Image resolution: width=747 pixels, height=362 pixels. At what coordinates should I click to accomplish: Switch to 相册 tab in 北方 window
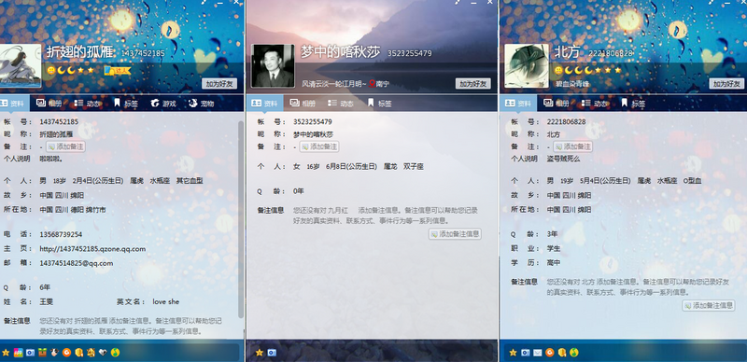pyautogui.click(x=557, y=103)
